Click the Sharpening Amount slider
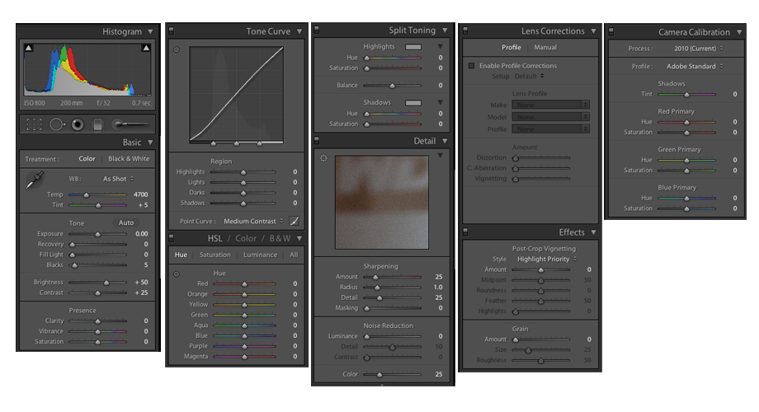 (x=392, y=277)
